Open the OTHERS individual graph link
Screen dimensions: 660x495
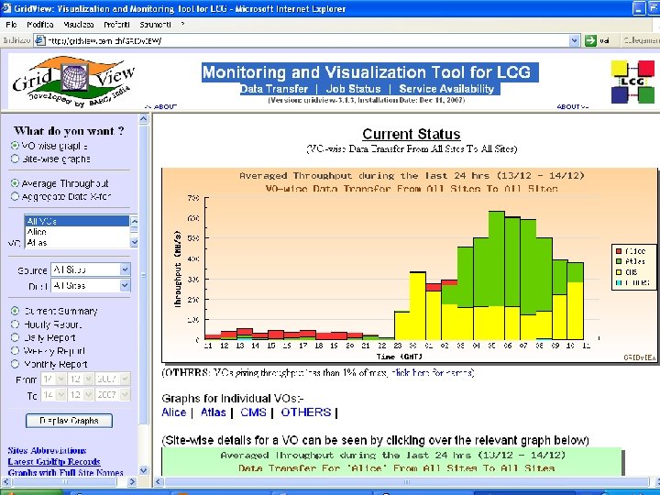coord(306,412)
